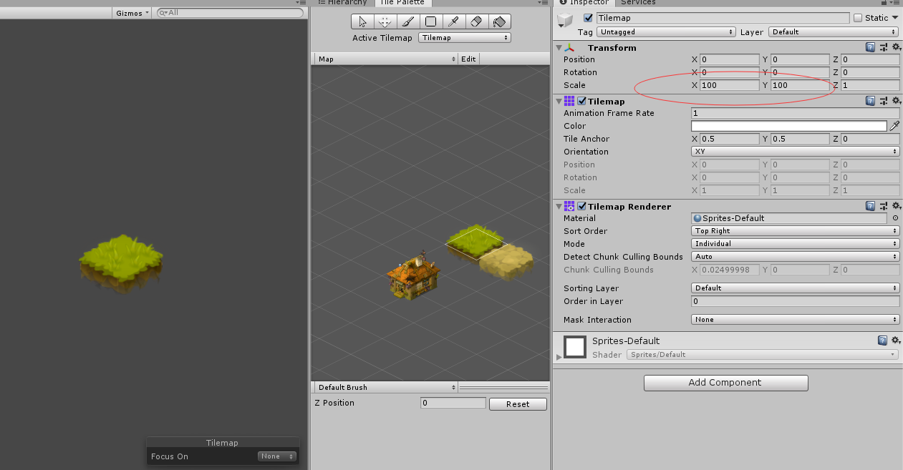Click the scene search field with All
The width and height of the screenshot is (903, 470).
pos(230,13)
